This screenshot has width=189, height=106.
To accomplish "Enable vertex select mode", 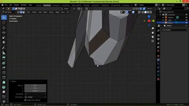I will point(18,12).
